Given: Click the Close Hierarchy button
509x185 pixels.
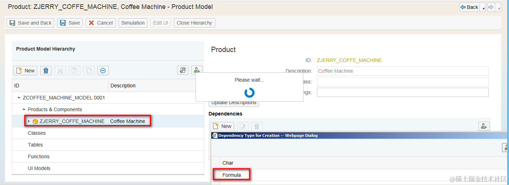Looking at the screenshot, I should point(194,23).
